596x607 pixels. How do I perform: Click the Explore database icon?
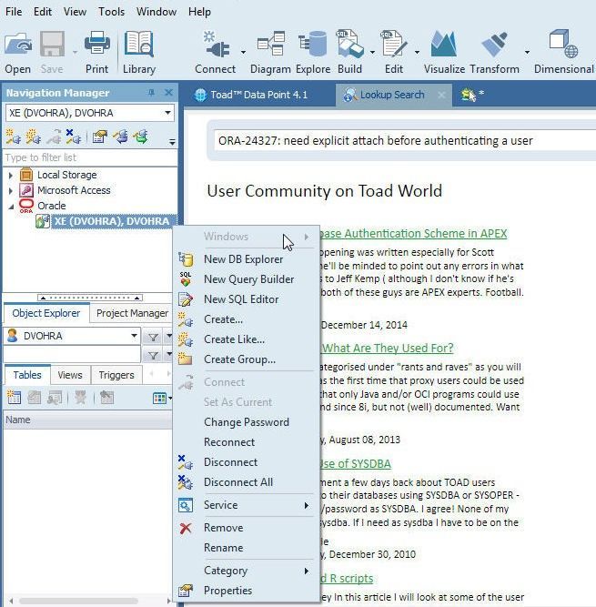pyautogui.click(x=313, y=44)
